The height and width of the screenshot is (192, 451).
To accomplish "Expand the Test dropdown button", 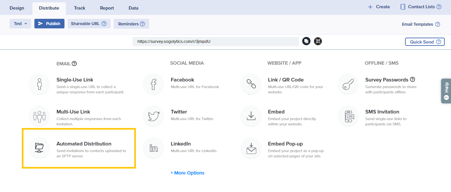I will (20, 24).
